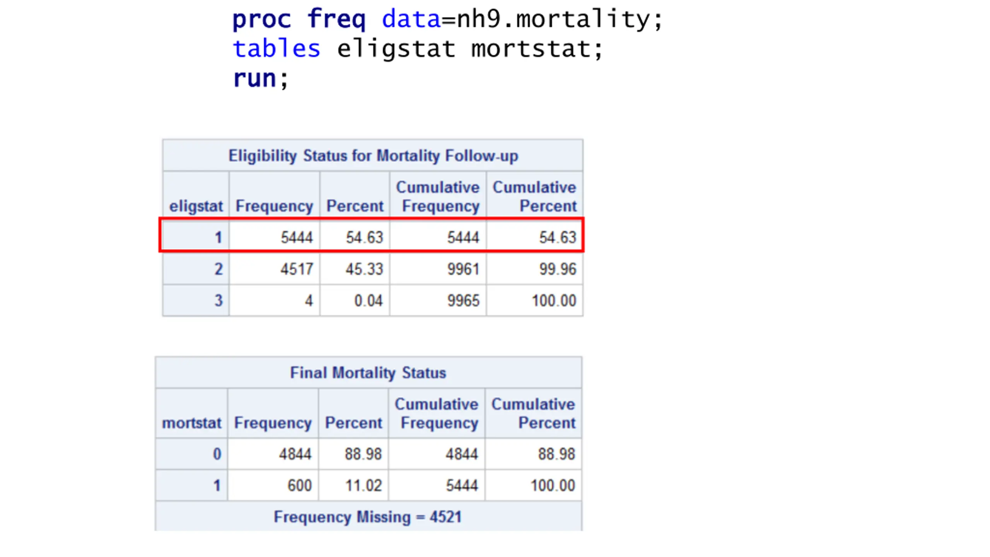Click the 'proc freq' keyword in code
This screenshot has height=557, width=990.
(299, 19)
